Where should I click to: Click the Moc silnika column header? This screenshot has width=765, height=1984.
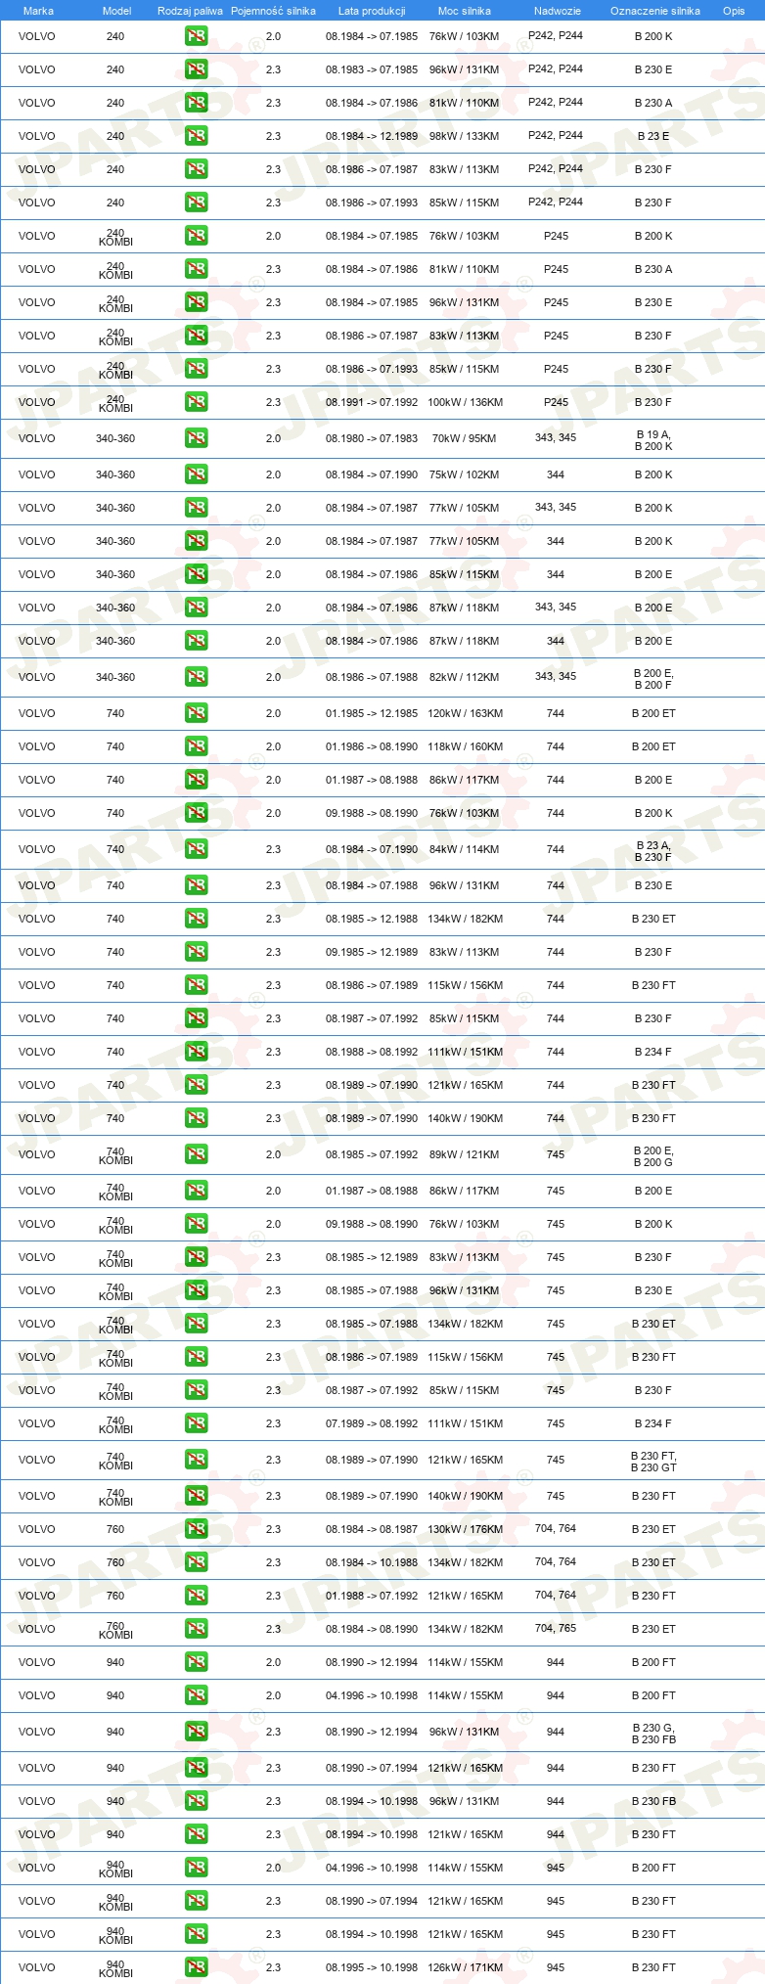click(x=465, y=11)
